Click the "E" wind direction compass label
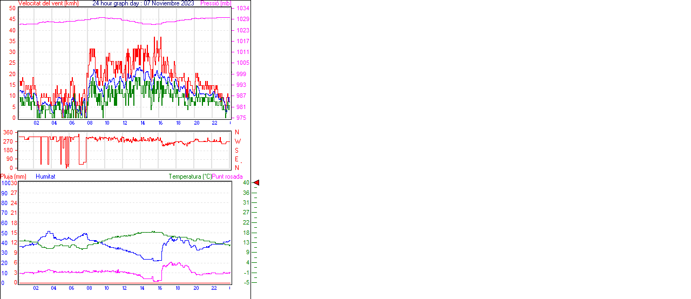This screenshot has width=691, height=299. click(237, 159)
